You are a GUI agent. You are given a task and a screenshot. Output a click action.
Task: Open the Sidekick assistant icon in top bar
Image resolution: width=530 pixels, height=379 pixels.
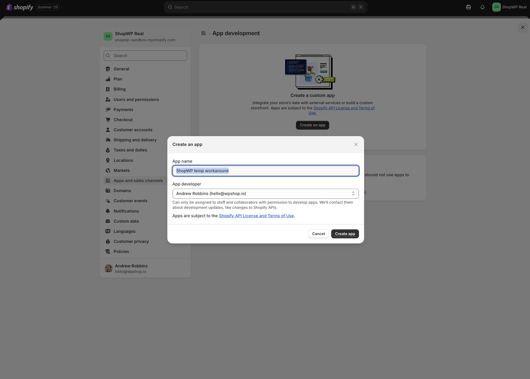pos(468,7)
